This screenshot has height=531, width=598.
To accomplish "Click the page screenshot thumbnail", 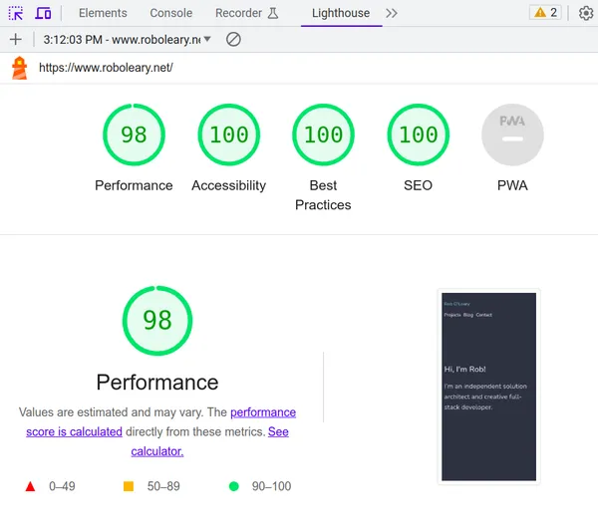I will [x=488, y=387].
